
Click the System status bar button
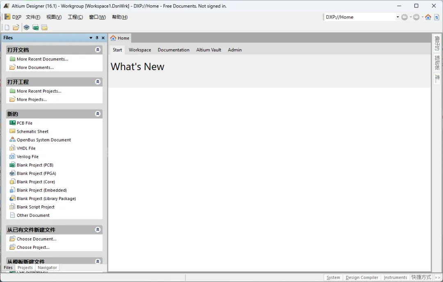pos(333,277)
